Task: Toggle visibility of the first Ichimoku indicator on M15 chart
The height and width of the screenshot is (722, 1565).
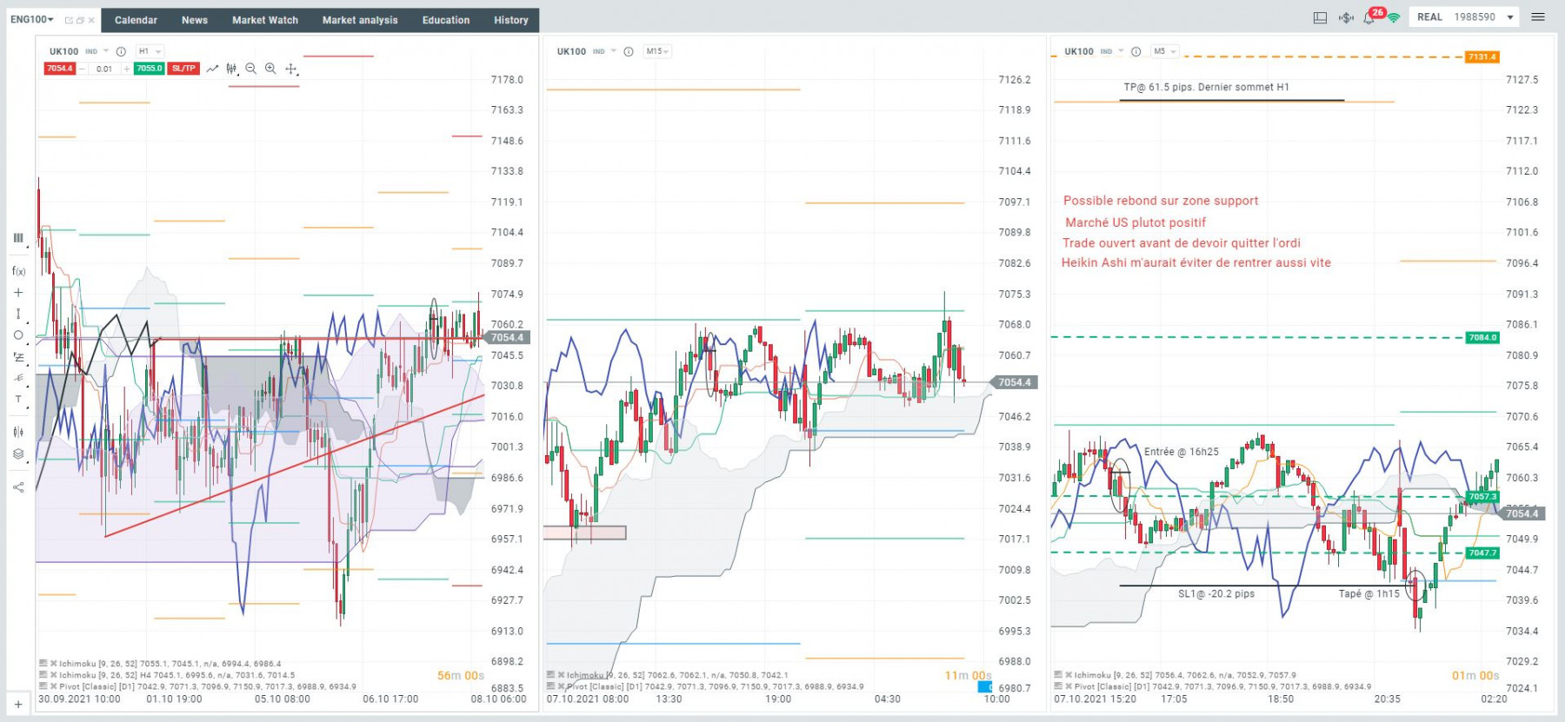Action: coord(551,674)
